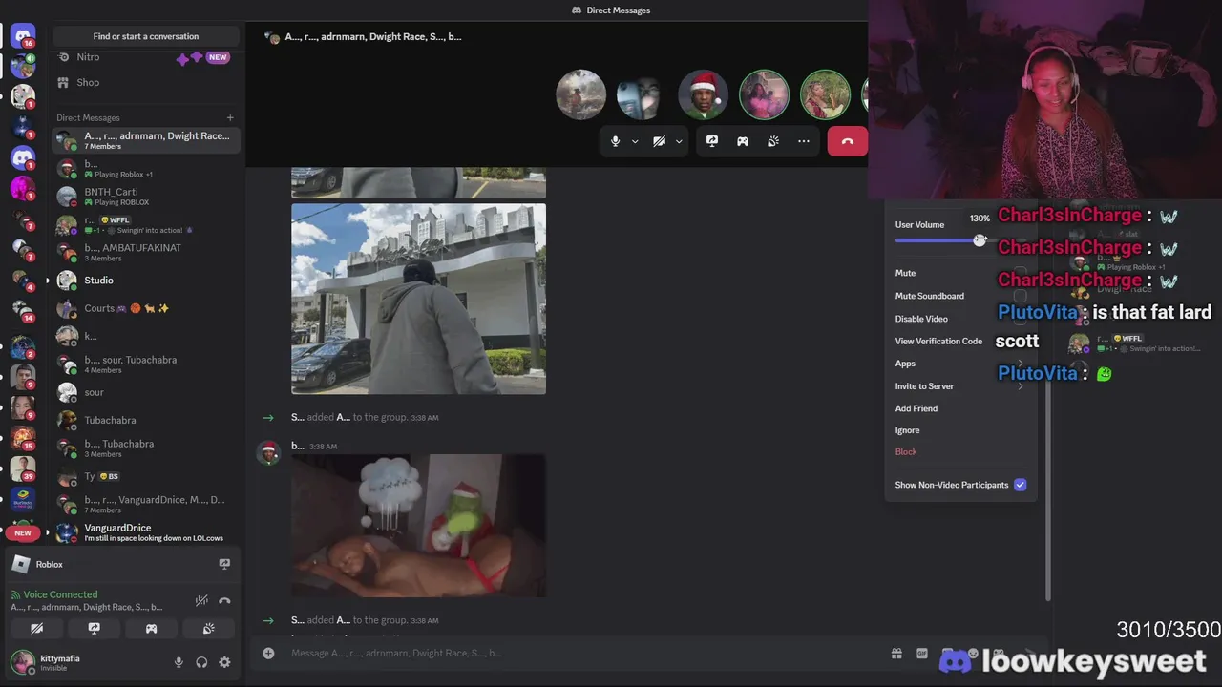Viewport: 1222px width, 687px height.
Task: Disconnect from voice in the user panel
Action: [x=224, y=600]
